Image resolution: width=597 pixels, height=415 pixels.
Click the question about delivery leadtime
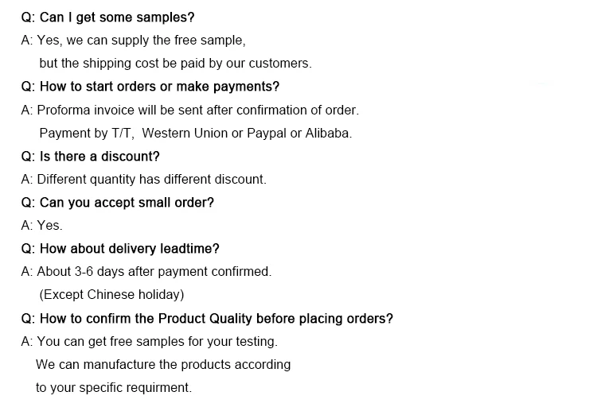pos(119,249)
